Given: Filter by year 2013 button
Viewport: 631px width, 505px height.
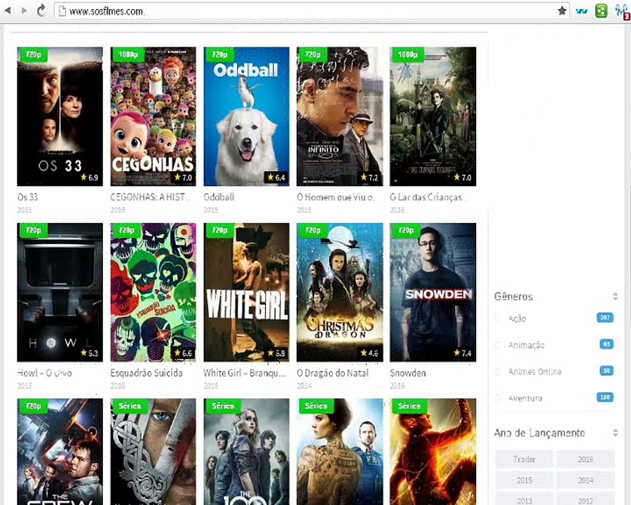Looking at the screenshot, I should [524, 500].
